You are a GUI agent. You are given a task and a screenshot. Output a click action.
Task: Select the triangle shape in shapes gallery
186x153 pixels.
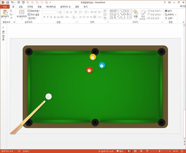115,14
